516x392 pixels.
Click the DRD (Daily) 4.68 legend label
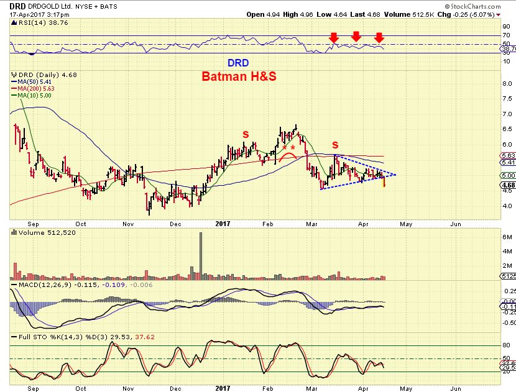pyautogui.click(x=47, y=75)
